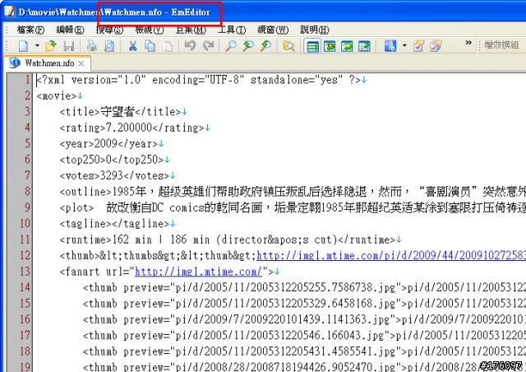Follow the img1.mtime.com link in the thumb line
Viewport: 526px width, 372px height.
[391, 255]
